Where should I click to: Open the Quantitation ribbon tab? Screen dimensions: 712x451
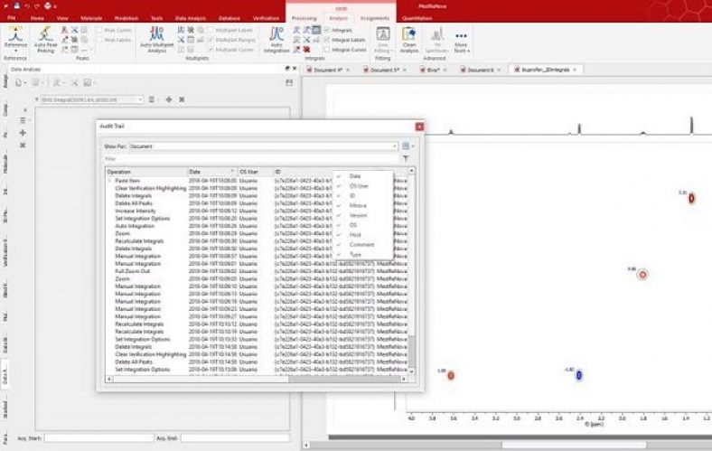click(417, 18)
